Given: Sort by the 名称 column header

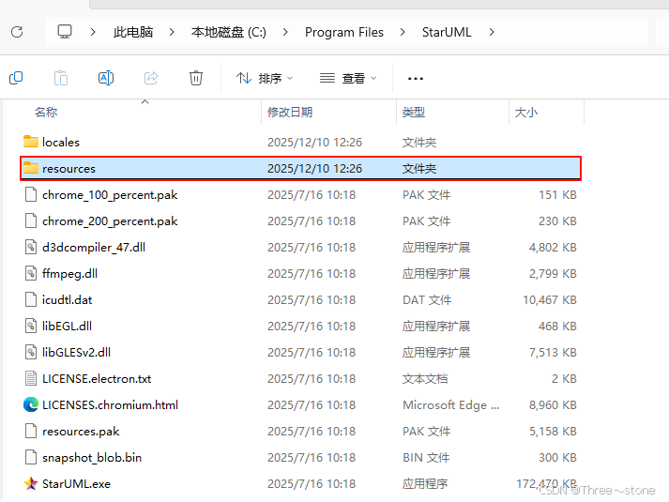Looking at the screenshot, I should (x=46, y=113).
